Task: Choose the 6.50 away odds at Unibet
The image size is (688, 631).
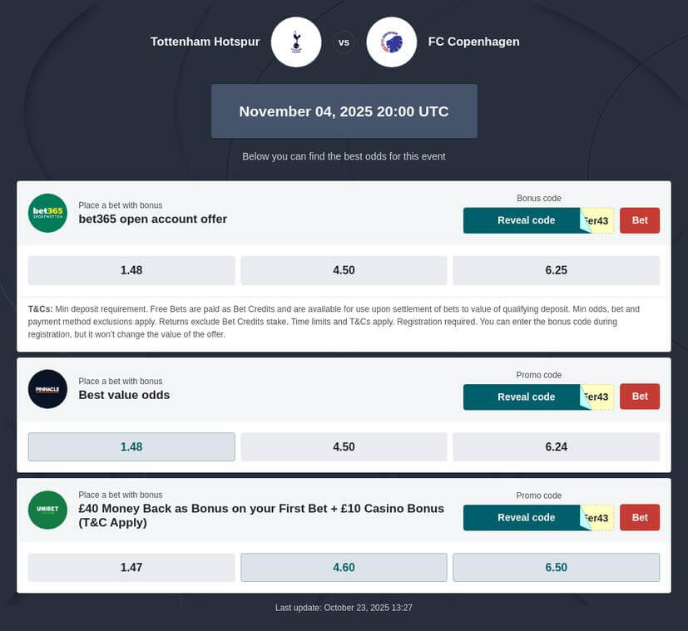Action: click(x=556, y=567)
